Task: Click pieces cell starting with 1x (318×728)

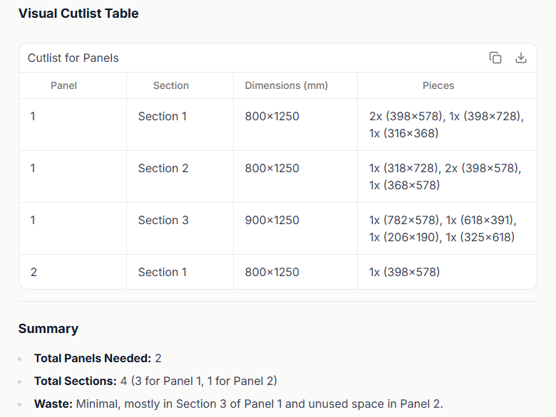Action: point(446,176)
